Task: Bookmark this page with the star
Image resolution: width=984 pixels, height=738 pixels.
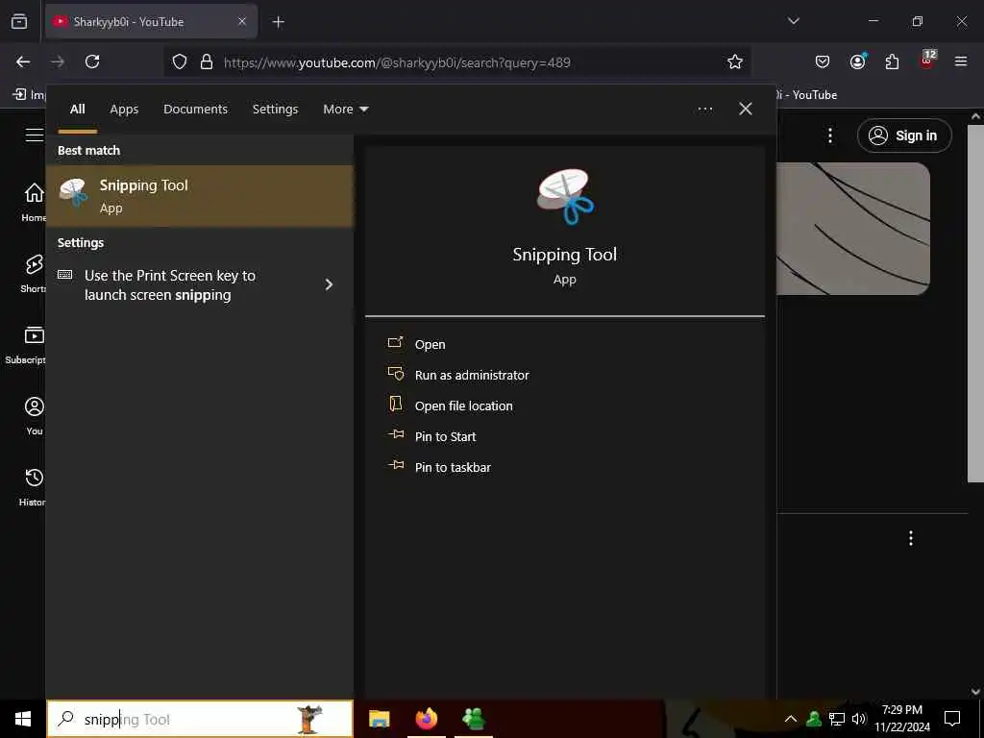Action: (735, 62)
